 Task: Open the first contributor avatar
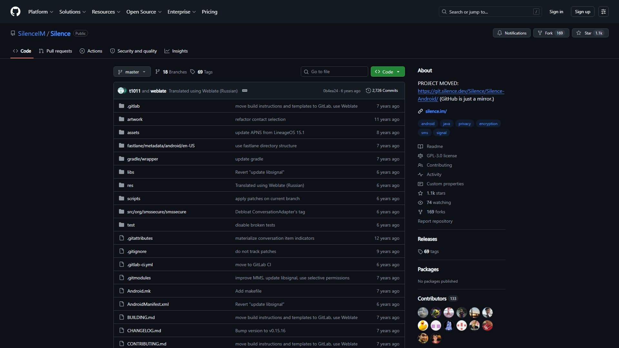pyautogui.click(x=423, y=312)
